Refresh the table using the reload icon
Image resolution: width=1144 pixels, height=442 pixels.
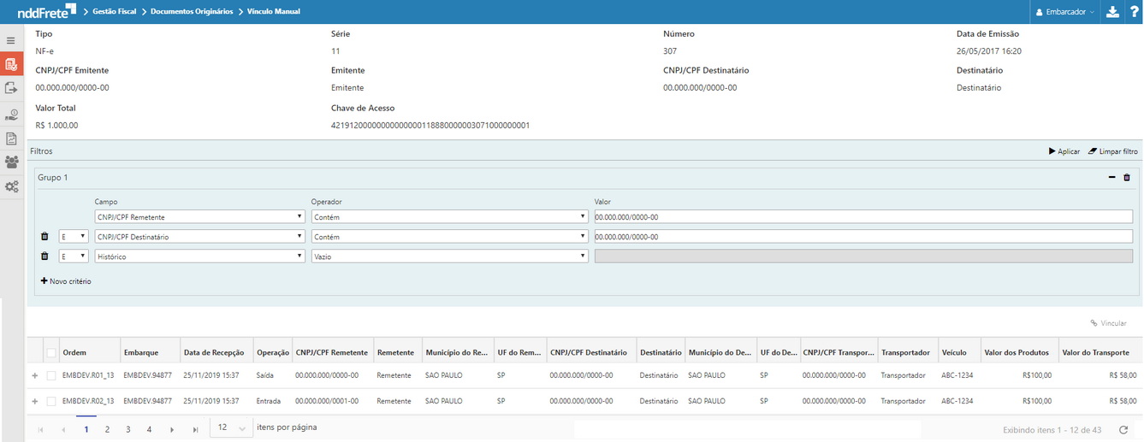[1123, 429]
